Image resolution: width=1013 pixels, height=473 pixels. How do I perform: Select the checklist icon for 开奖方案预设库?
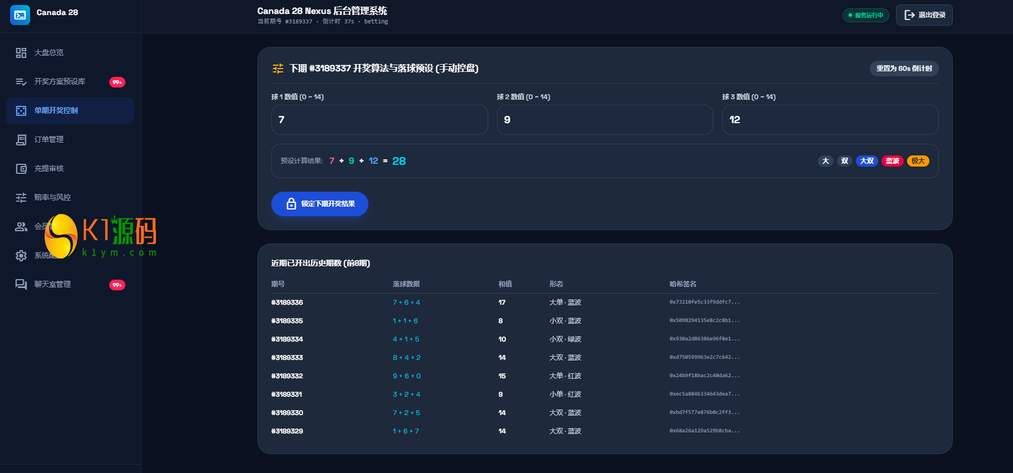(21, 82)
